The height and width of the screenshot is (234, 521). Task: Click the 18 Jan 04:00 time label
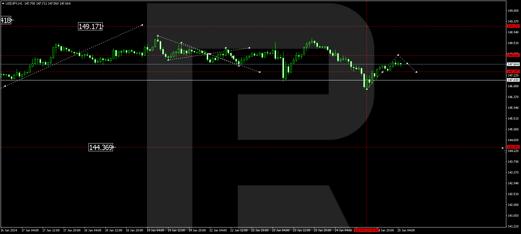coord(93,230)
